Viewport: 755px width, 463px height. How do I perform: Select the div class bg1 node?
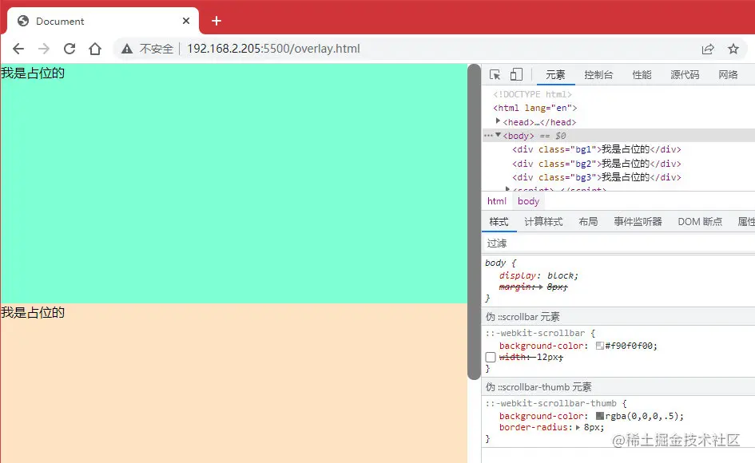(x=597, y=150)
